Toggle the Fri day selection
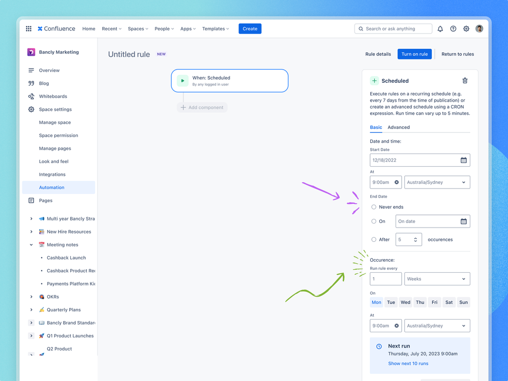 pos(434,302)
